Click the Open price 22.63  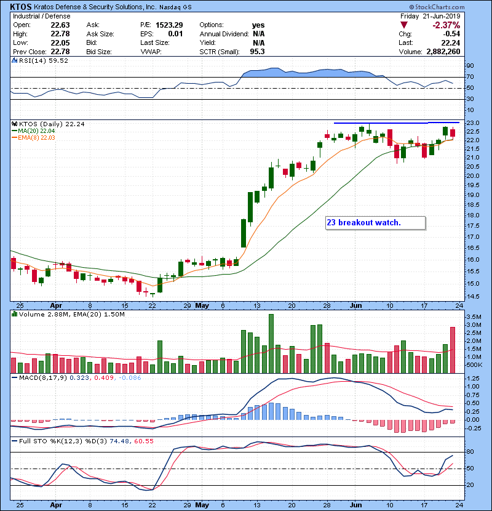coord(60,25)
